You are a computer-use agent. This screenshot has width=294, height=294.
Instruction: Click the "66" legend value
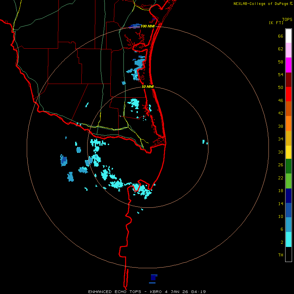281,36
